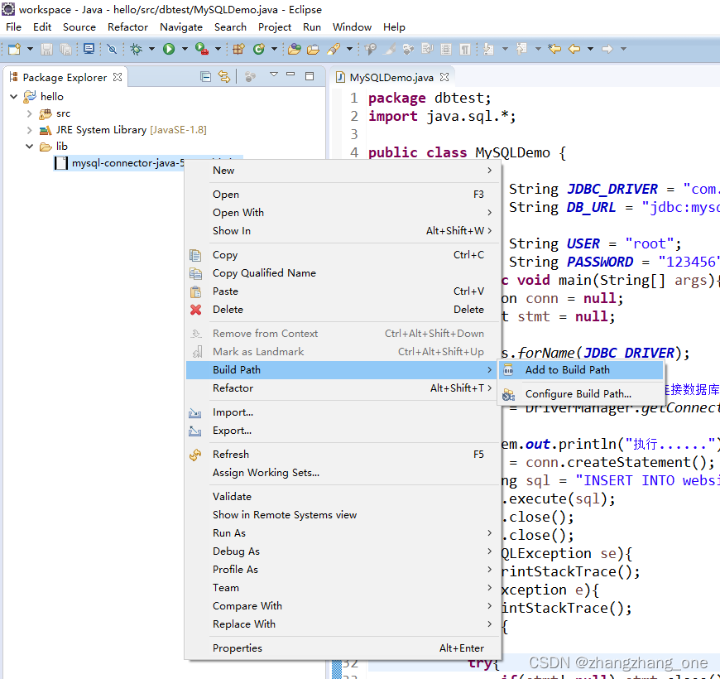Open the Run button dropdown arrow

pos(184,49)
